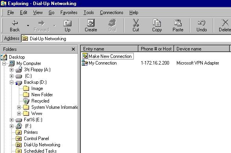Expand the (F:) CD drive node
Screen dimensions: 231x153
[x=12, y=126]
